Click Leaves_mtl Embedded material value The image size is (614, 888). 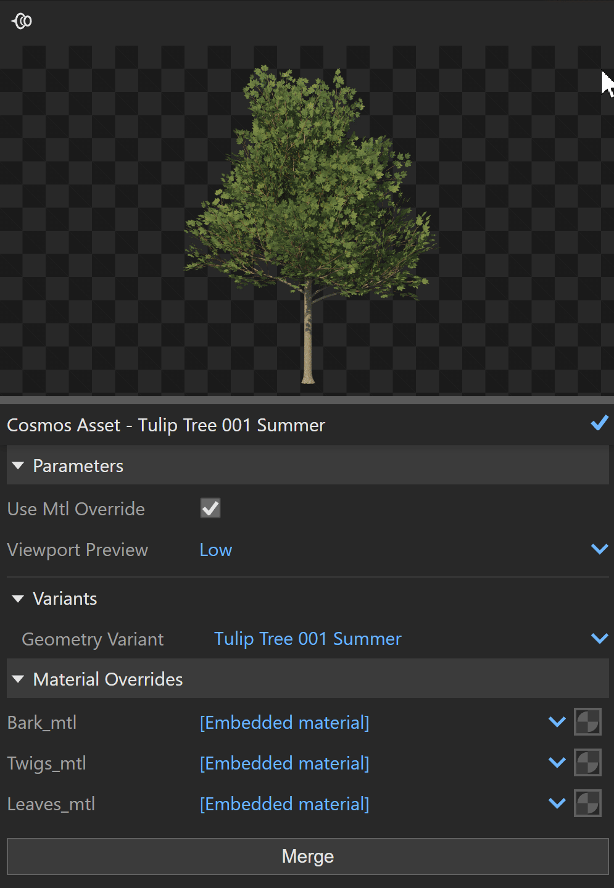[284, 804]
